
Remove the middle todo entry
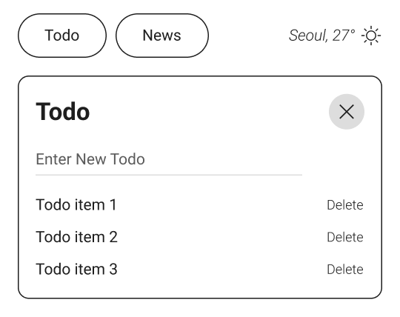click(x=345, y=237)
